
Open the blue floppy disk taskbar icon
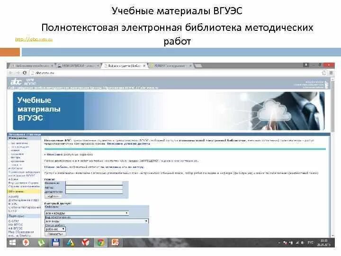pos(56,243)
